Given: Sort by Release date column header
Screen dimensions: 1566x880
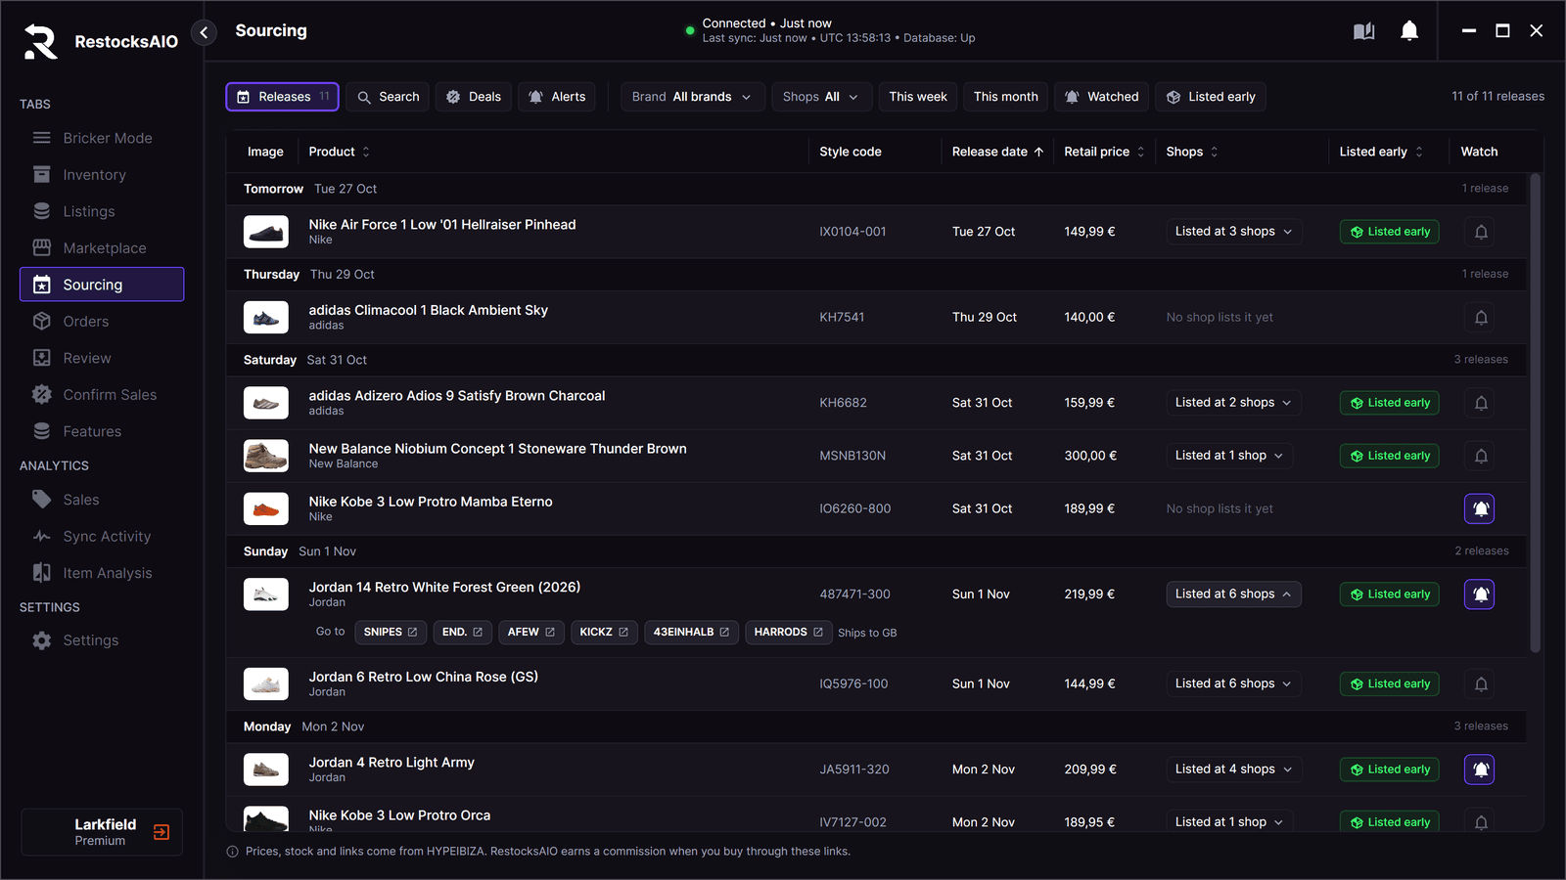Looking at the screenshot, I should click(x=997, y=152).
